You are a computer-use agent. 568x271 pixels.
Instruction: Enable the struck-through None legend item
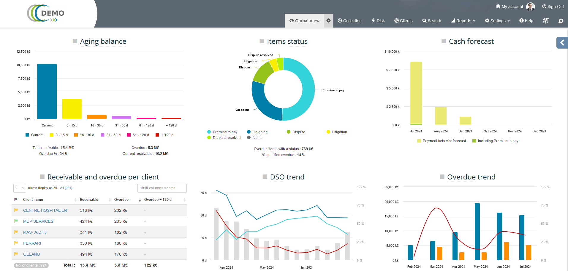(x=254, y=138)
